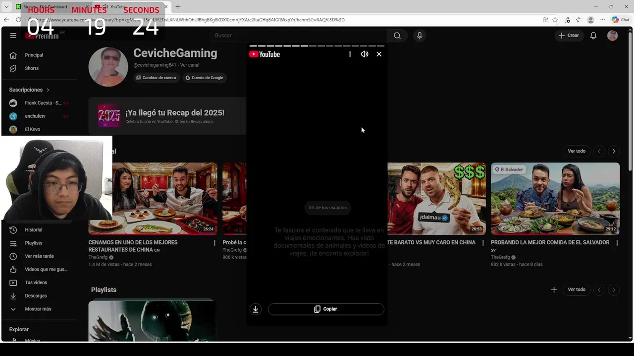634x356 pixels.
Task: Open options for CENAMOS EN UNO video
Action: click(x=214, y=243)
